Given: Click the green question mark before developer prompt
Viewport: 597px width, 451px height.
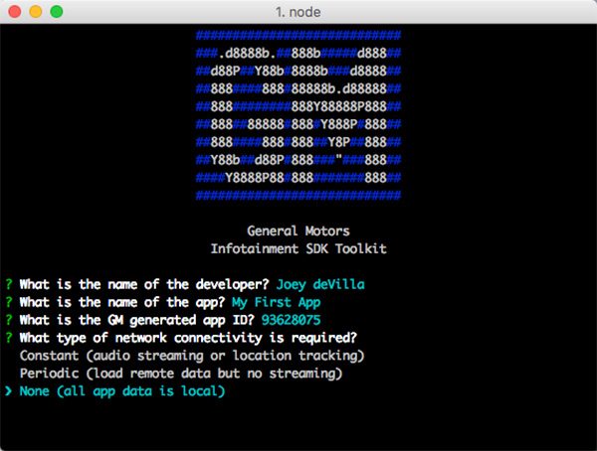Looking at the screenshot, I should 9,284.
